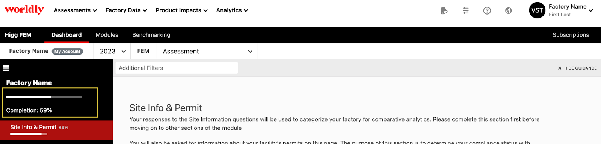Switch to the Modules tab

click(x=107, y=35)
